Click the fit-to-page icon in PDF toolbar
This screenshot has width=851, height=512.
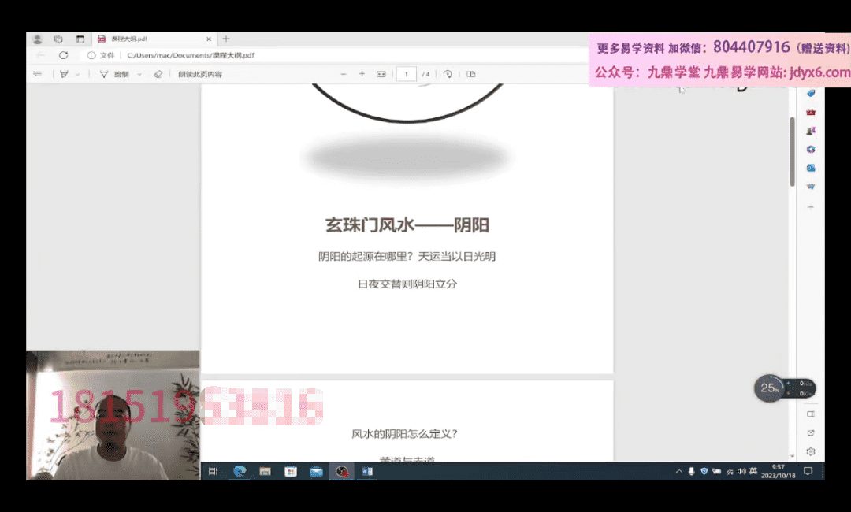[381, 74]
